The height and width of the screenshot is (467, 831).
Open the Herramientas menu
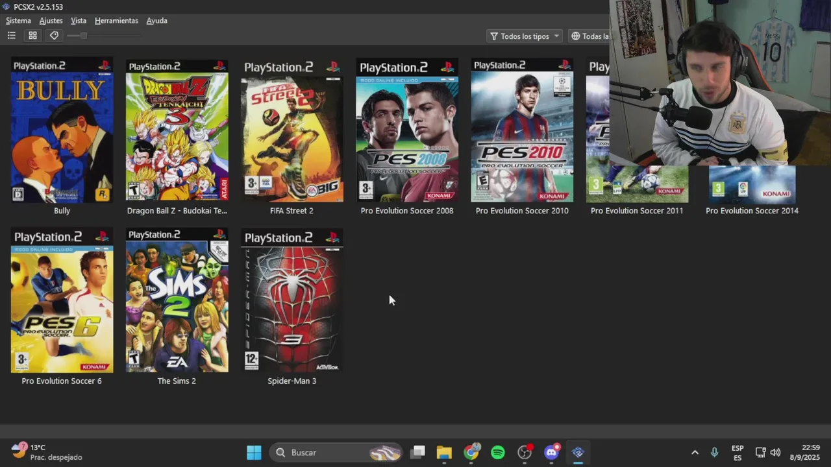(x=116, y=21)
